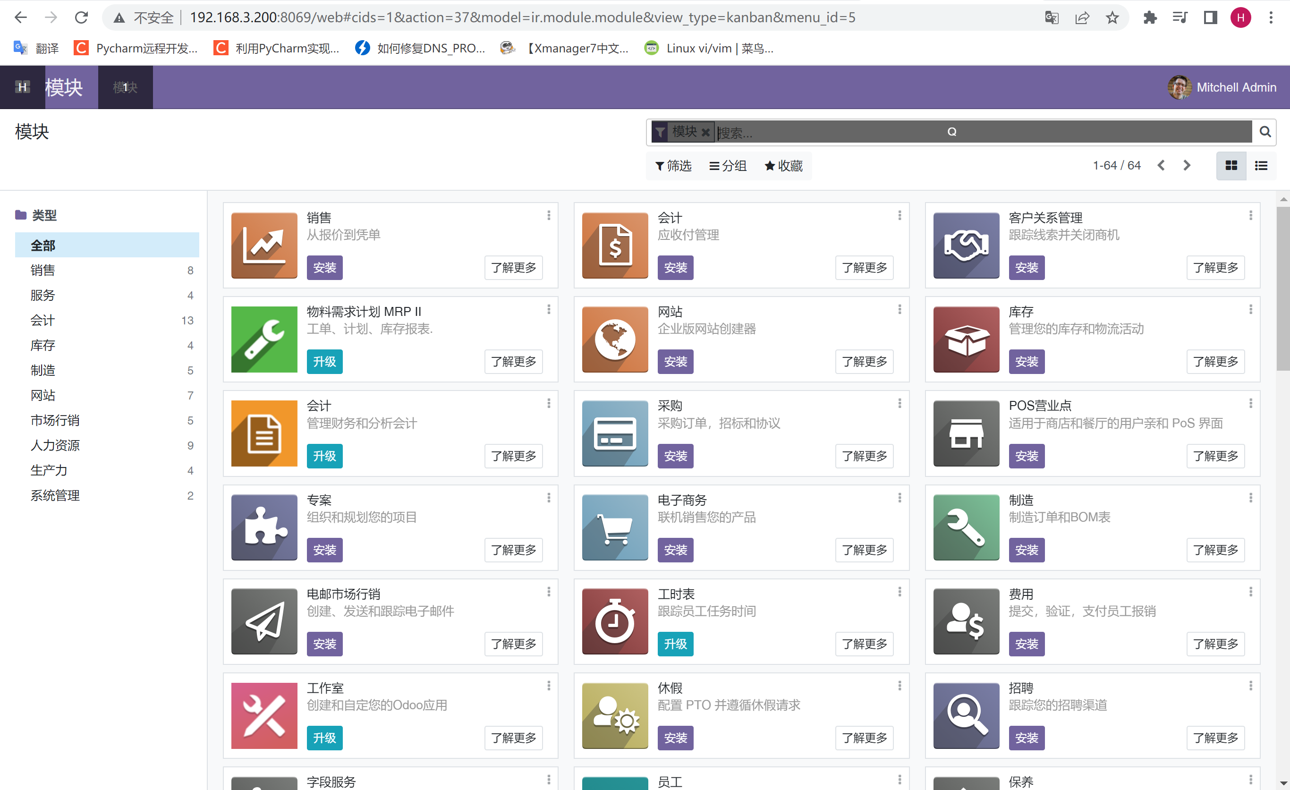
Task: Go to the next page of modules
Action: point(1186,165)
